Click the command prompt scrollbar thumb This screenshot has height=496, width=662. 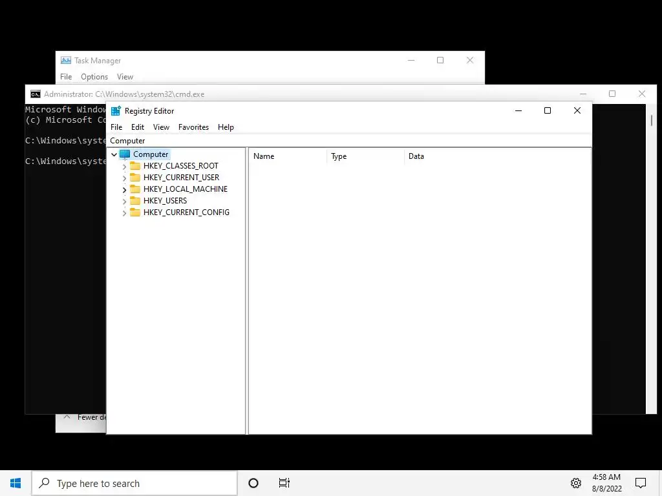(652, 120)
